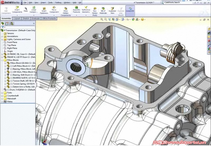Switch to ConfigurationManager tab icon
This screenshot has width=211, height=146.
click(12, 23)
